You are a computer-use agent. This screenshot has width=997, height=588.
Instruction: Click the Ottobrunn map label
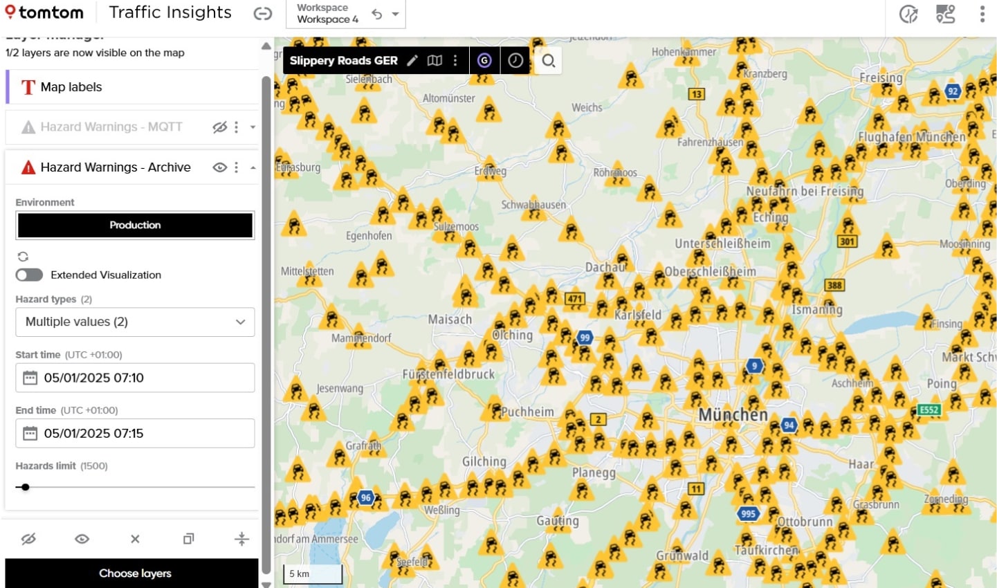tap(805, 522)
